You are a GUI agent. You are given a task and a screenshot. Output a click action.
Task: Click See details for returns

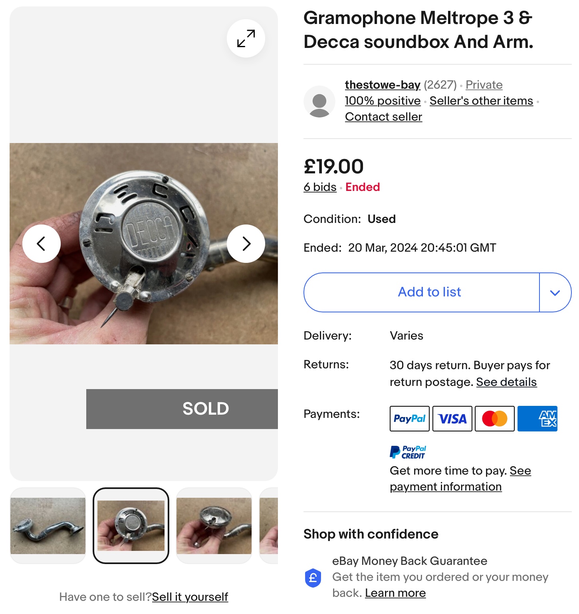[x=506, y=382]
